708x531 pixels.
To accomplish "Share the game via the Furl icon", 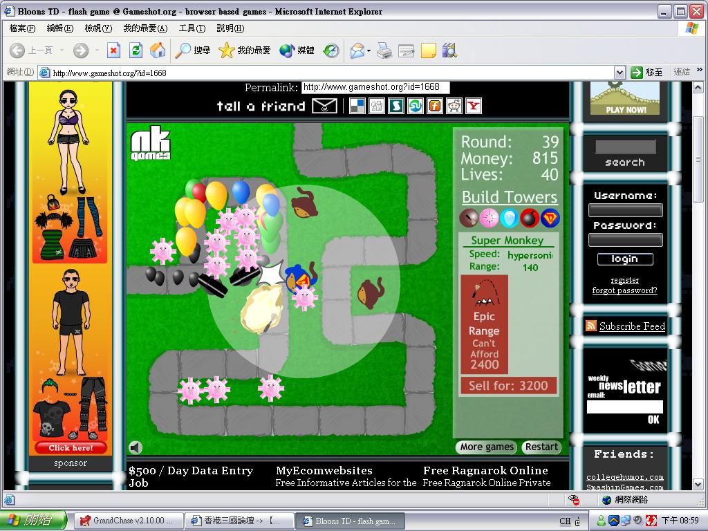I will [435, 106].
